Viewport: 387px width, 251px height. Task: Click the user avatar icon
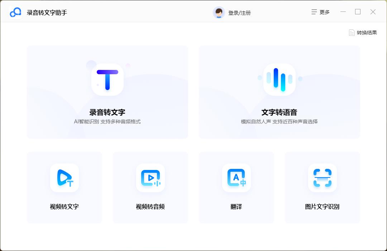tap(219, 13)
